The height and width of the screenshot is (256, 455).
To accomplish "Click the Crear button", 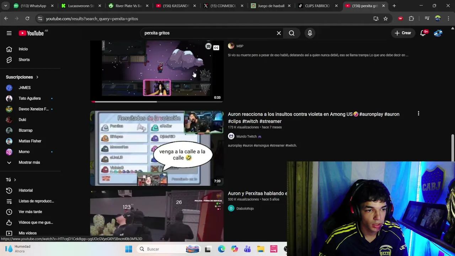I will (x=403, y=33).
